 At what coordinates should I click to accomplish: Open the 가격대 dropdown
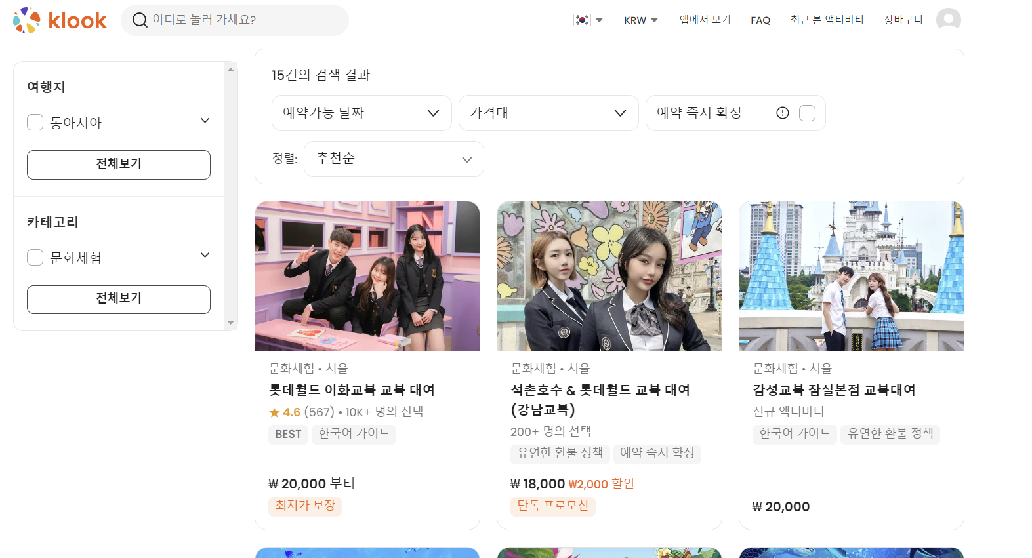click(548, 113)
